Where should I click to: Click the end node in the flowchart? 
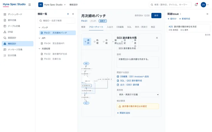pos(86,103)
